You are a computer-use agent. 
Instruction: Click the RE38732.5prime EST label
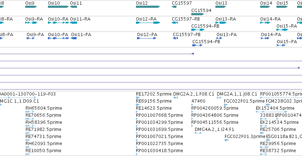pyautogui.click(x=278, y=151)
